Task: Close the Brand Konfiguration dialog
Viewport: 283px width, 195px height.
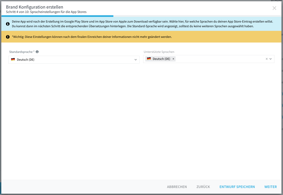Action: 274,8
